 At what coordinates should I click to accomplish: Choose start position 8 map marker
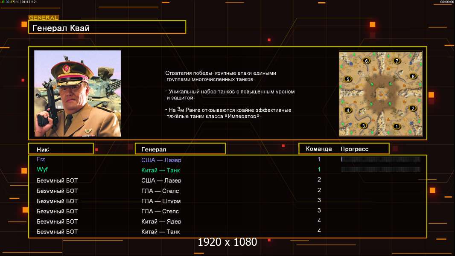(x=412, y=76)
